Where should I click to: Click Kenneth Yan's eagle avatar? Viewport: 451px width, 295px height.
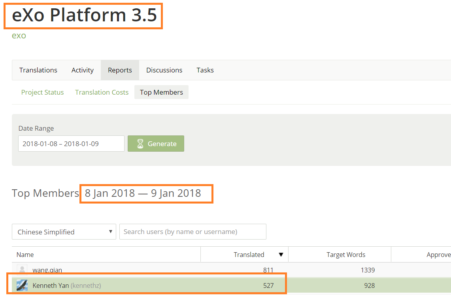22,285
